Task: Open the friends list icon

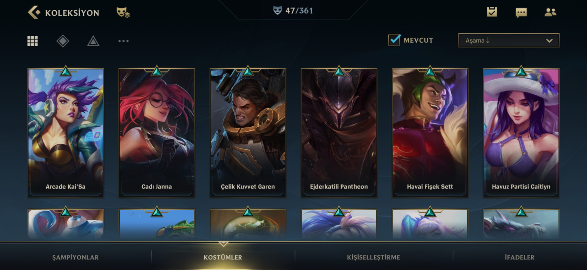Action: click(550, 12)
